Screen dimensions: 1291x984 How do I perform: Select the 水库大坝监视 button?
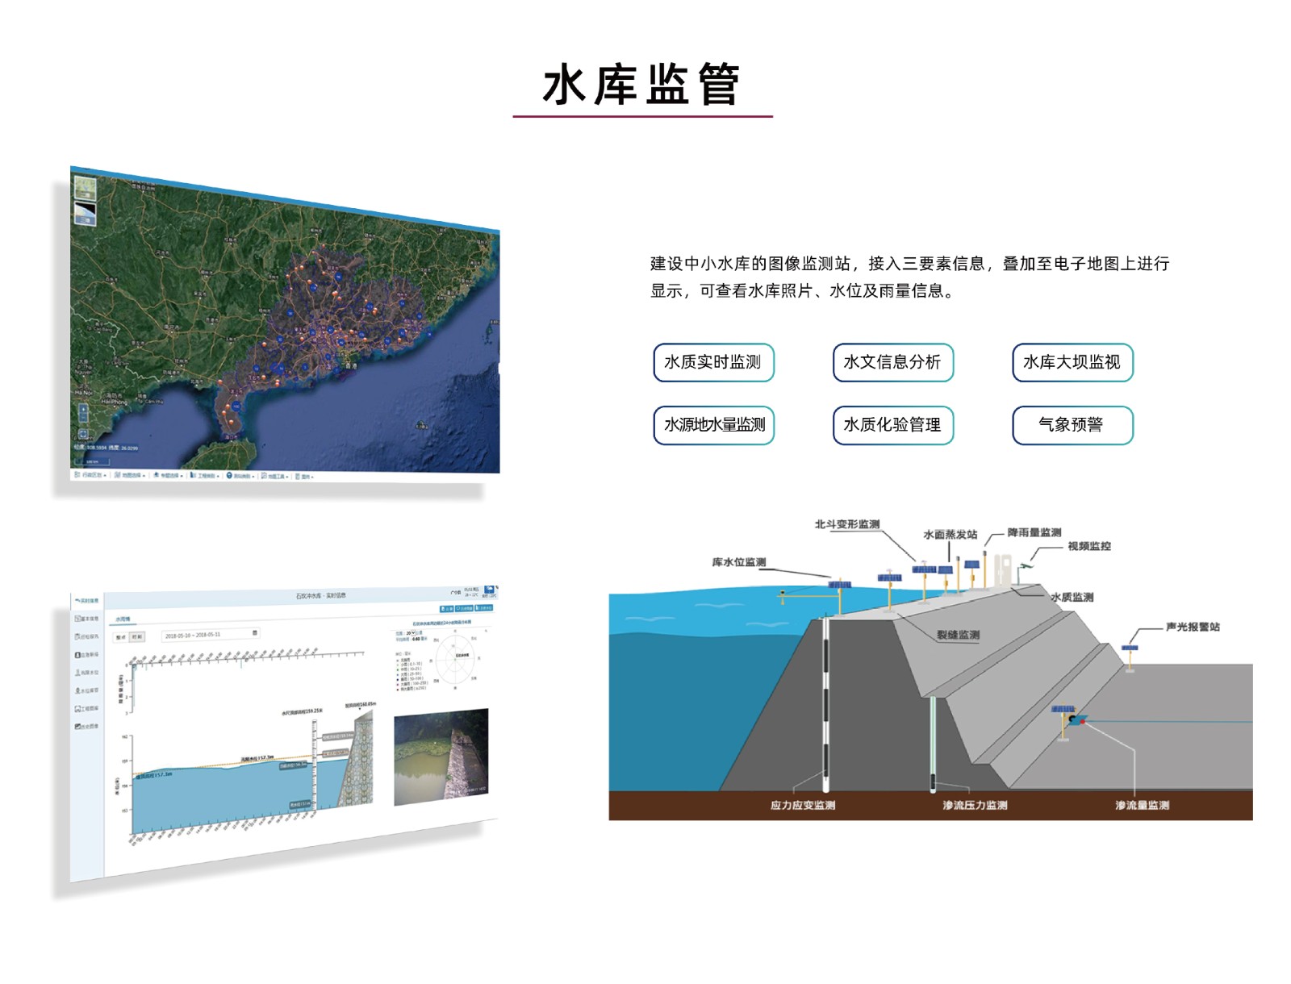(x=1072, y=362)
